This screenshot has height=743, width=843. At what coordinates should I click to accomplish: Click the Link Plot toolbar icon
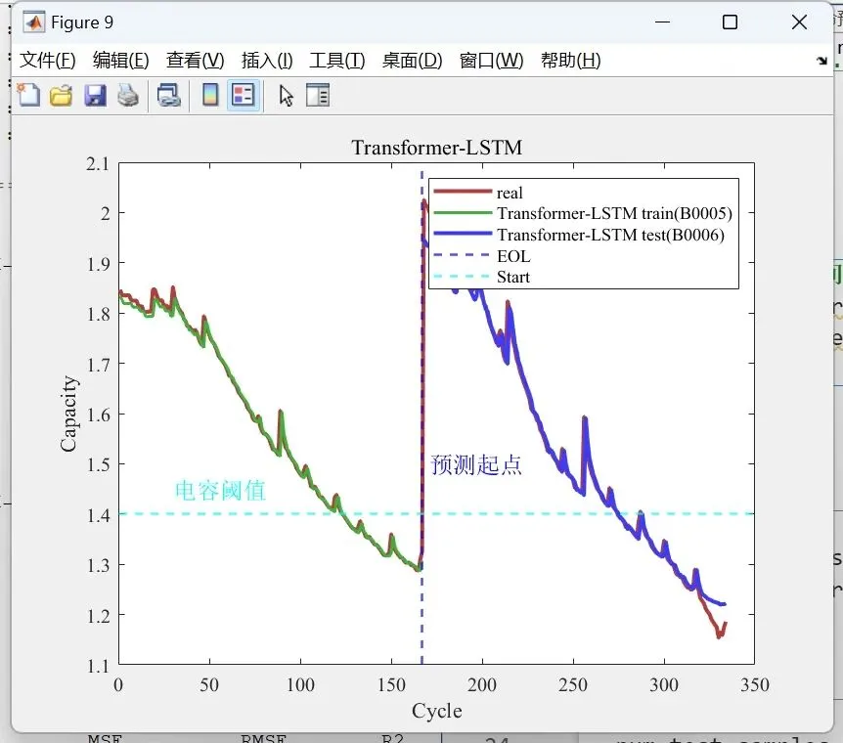tap(169, 95)
